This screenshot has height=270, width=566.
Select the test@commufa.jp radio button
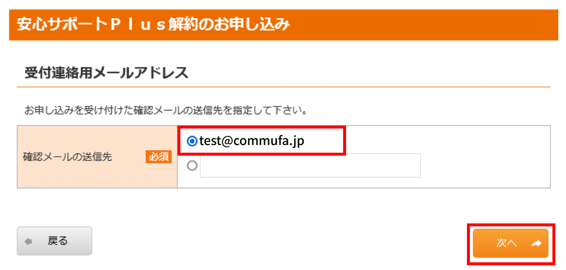[192, 141]
